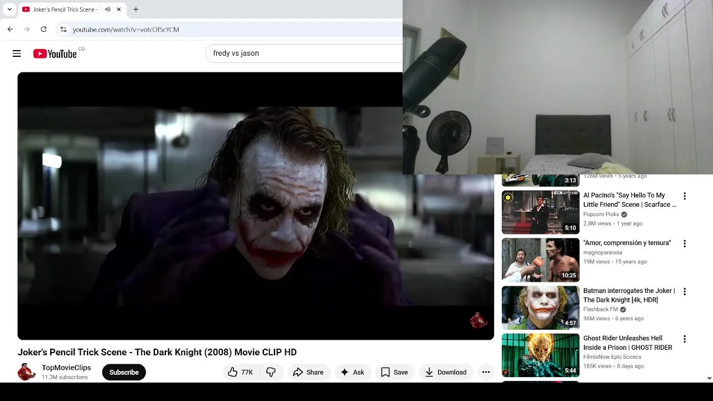713x401 pixels.
Task: Download the video
Action: pyautogui.click(x=446, y=372)
